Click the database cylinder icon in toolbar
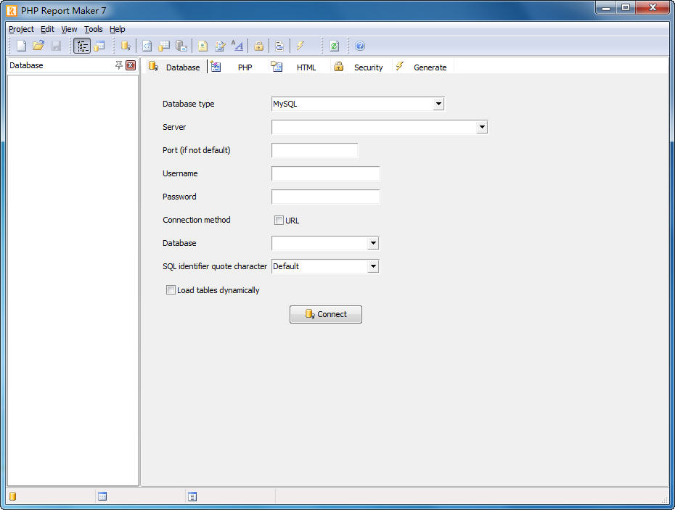Screen dimensions: 675x510 pyautogui.click(x=126, y=46)
